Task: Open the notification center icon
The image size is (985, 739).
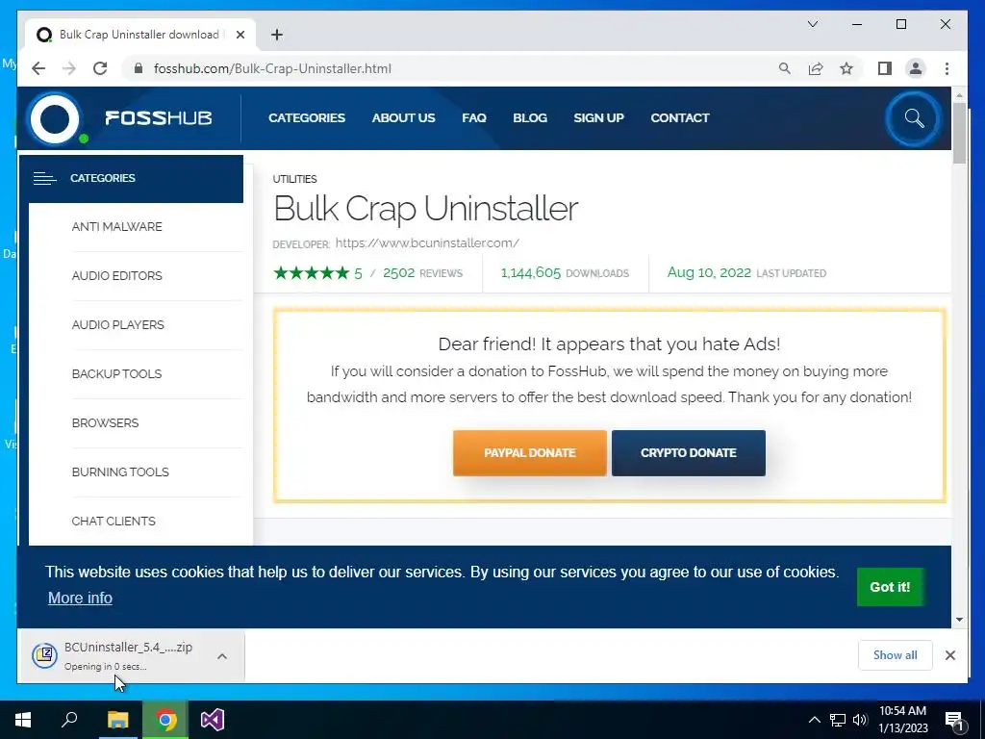Action: pyautogui.click(x=954, y=721)
